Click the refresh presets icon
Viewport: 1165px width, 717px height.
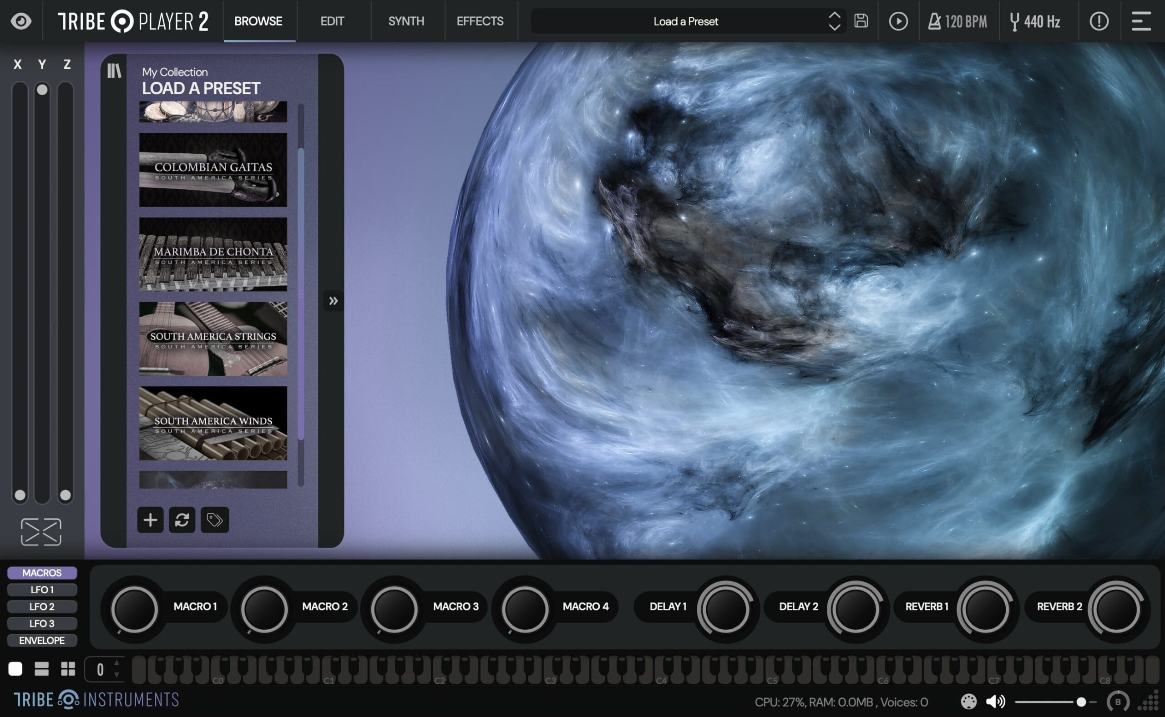[x=182, y=520]
